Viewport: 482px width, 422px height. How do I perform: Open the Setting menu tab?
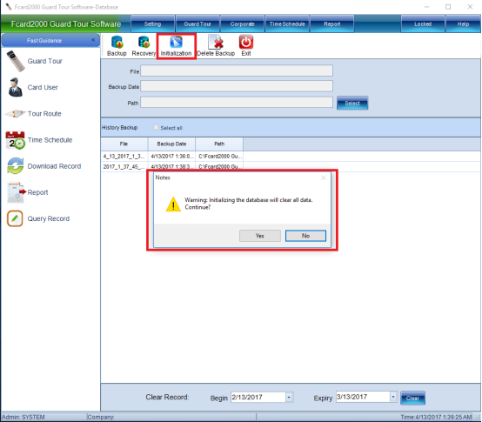point(153,24)
